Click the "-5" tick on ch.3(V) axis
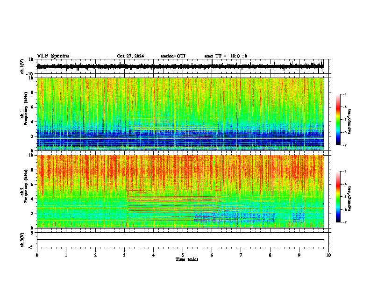The image size is (370, 286). tap(31, 247)
